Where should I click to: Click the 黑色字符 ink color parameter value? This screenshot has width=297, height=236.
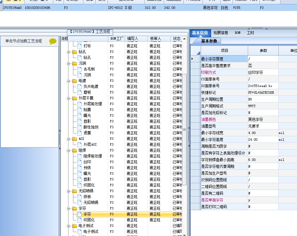click(x=263, y=119)
